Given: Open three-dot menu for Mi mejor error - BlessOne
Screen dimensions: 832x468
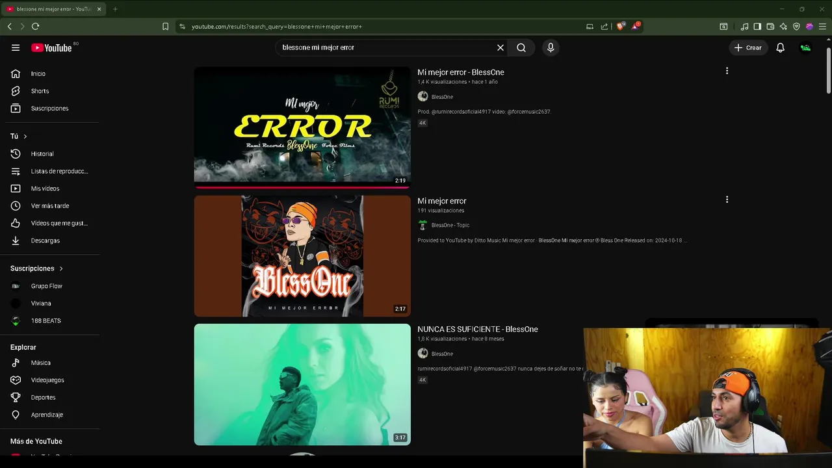Looking at the screenshot, I should pyautogui.click(x=727, y=71).
